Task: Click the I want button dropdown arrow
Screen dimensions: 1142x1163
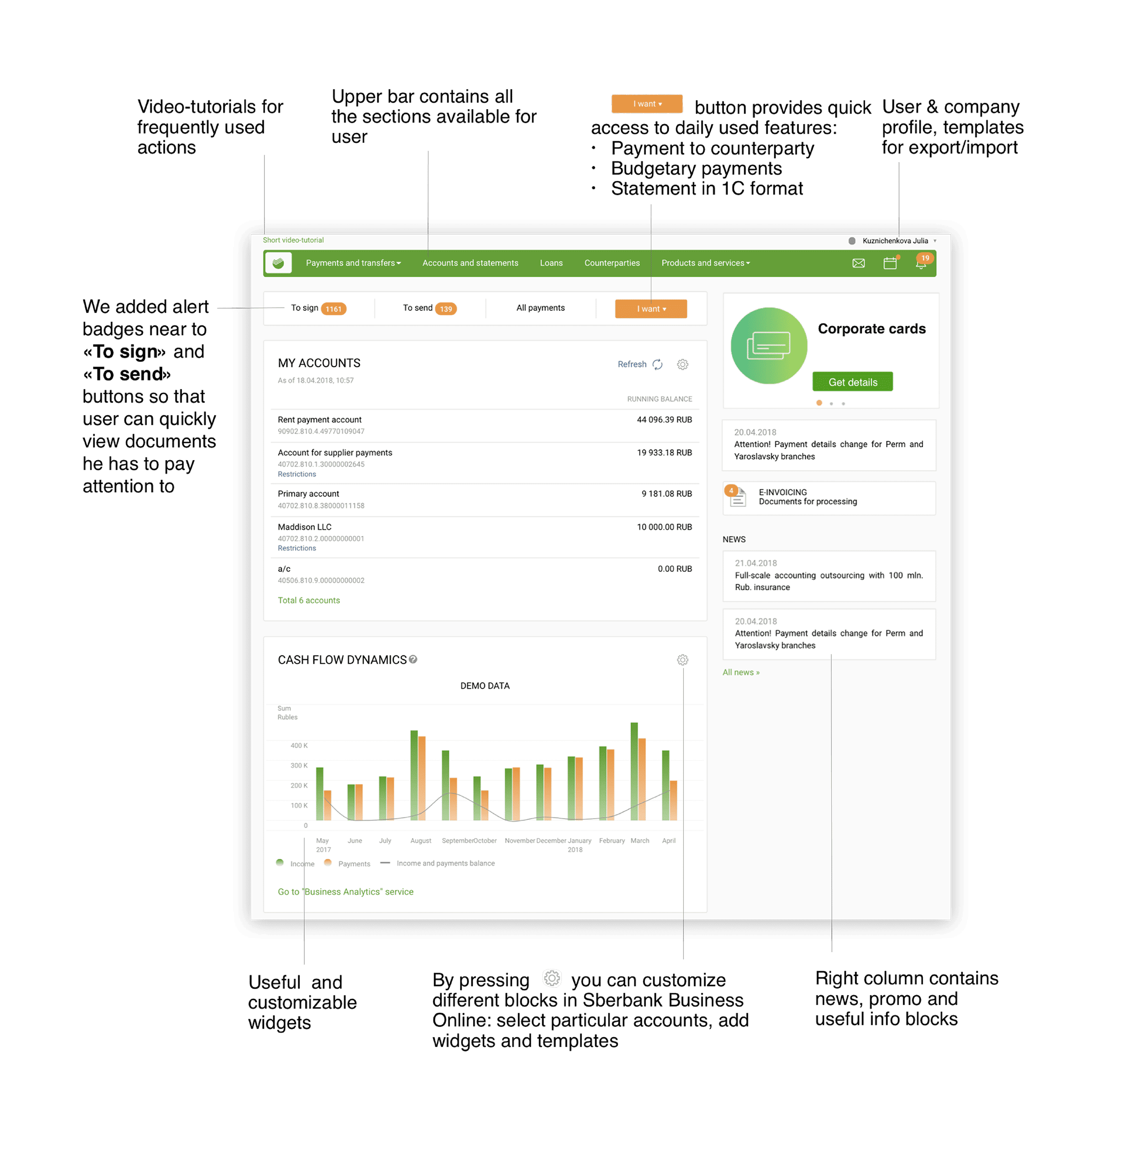Action: click(x=668, y=307)
